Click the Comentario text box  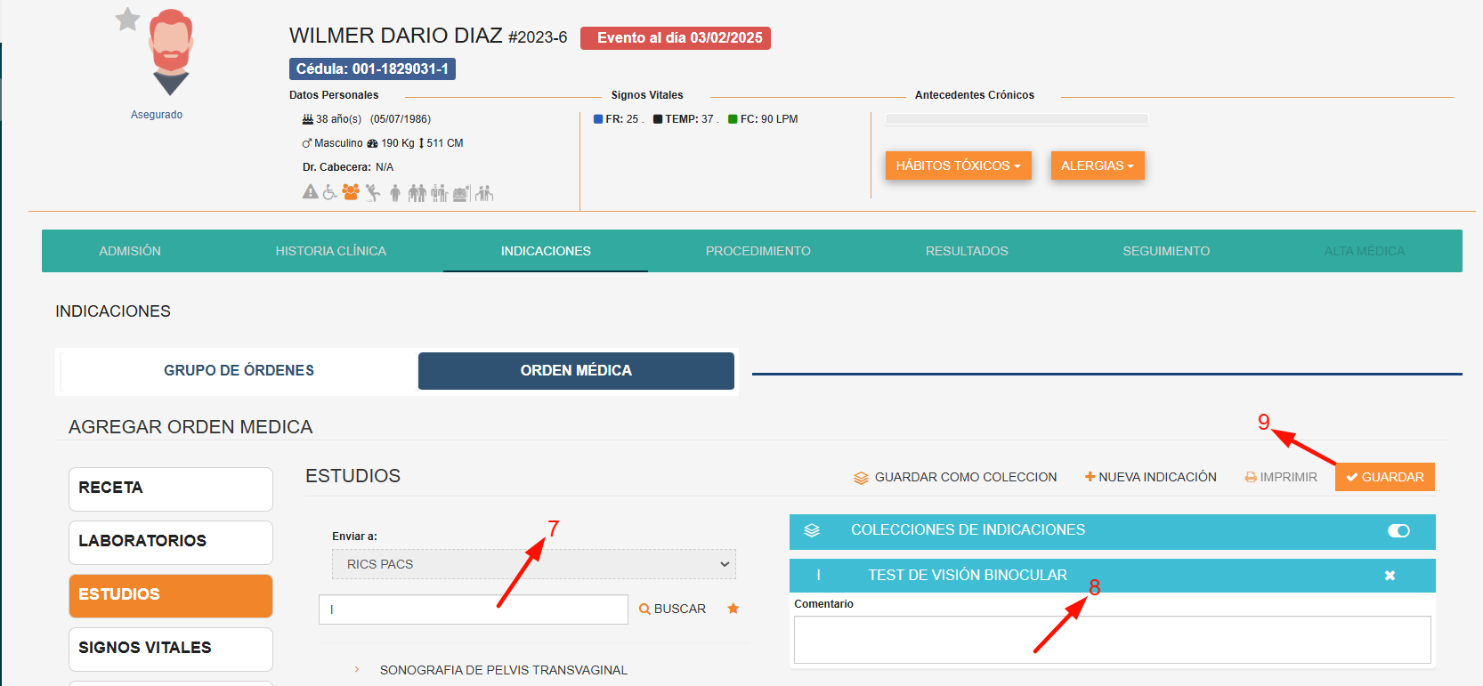point(1113,640)
